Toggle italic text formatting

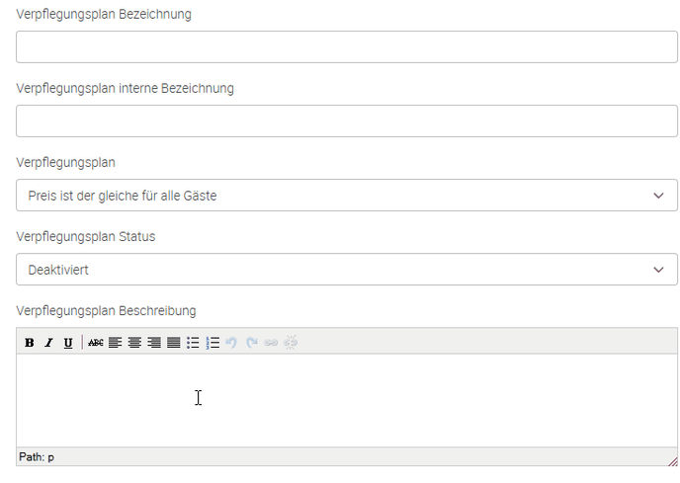pos(48,343)
